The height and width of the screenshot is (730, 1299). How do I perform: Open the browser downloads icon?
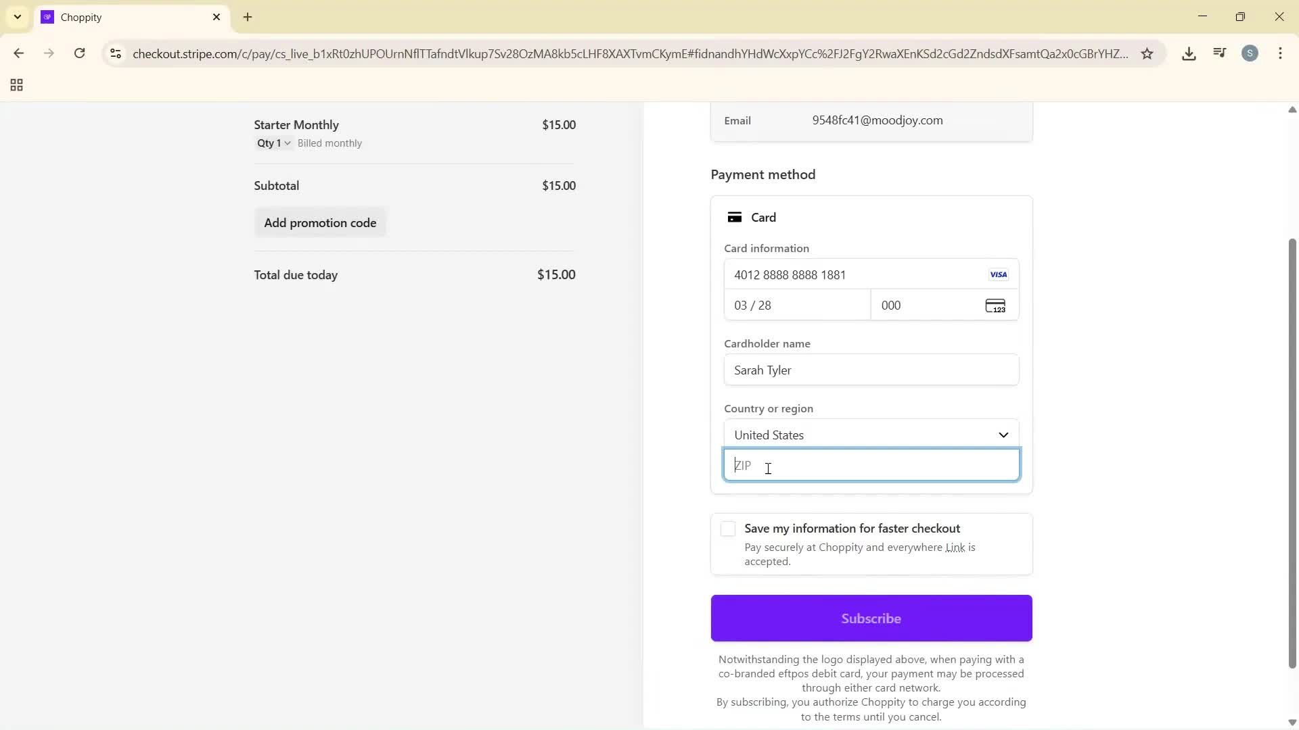click(1189, 53)
